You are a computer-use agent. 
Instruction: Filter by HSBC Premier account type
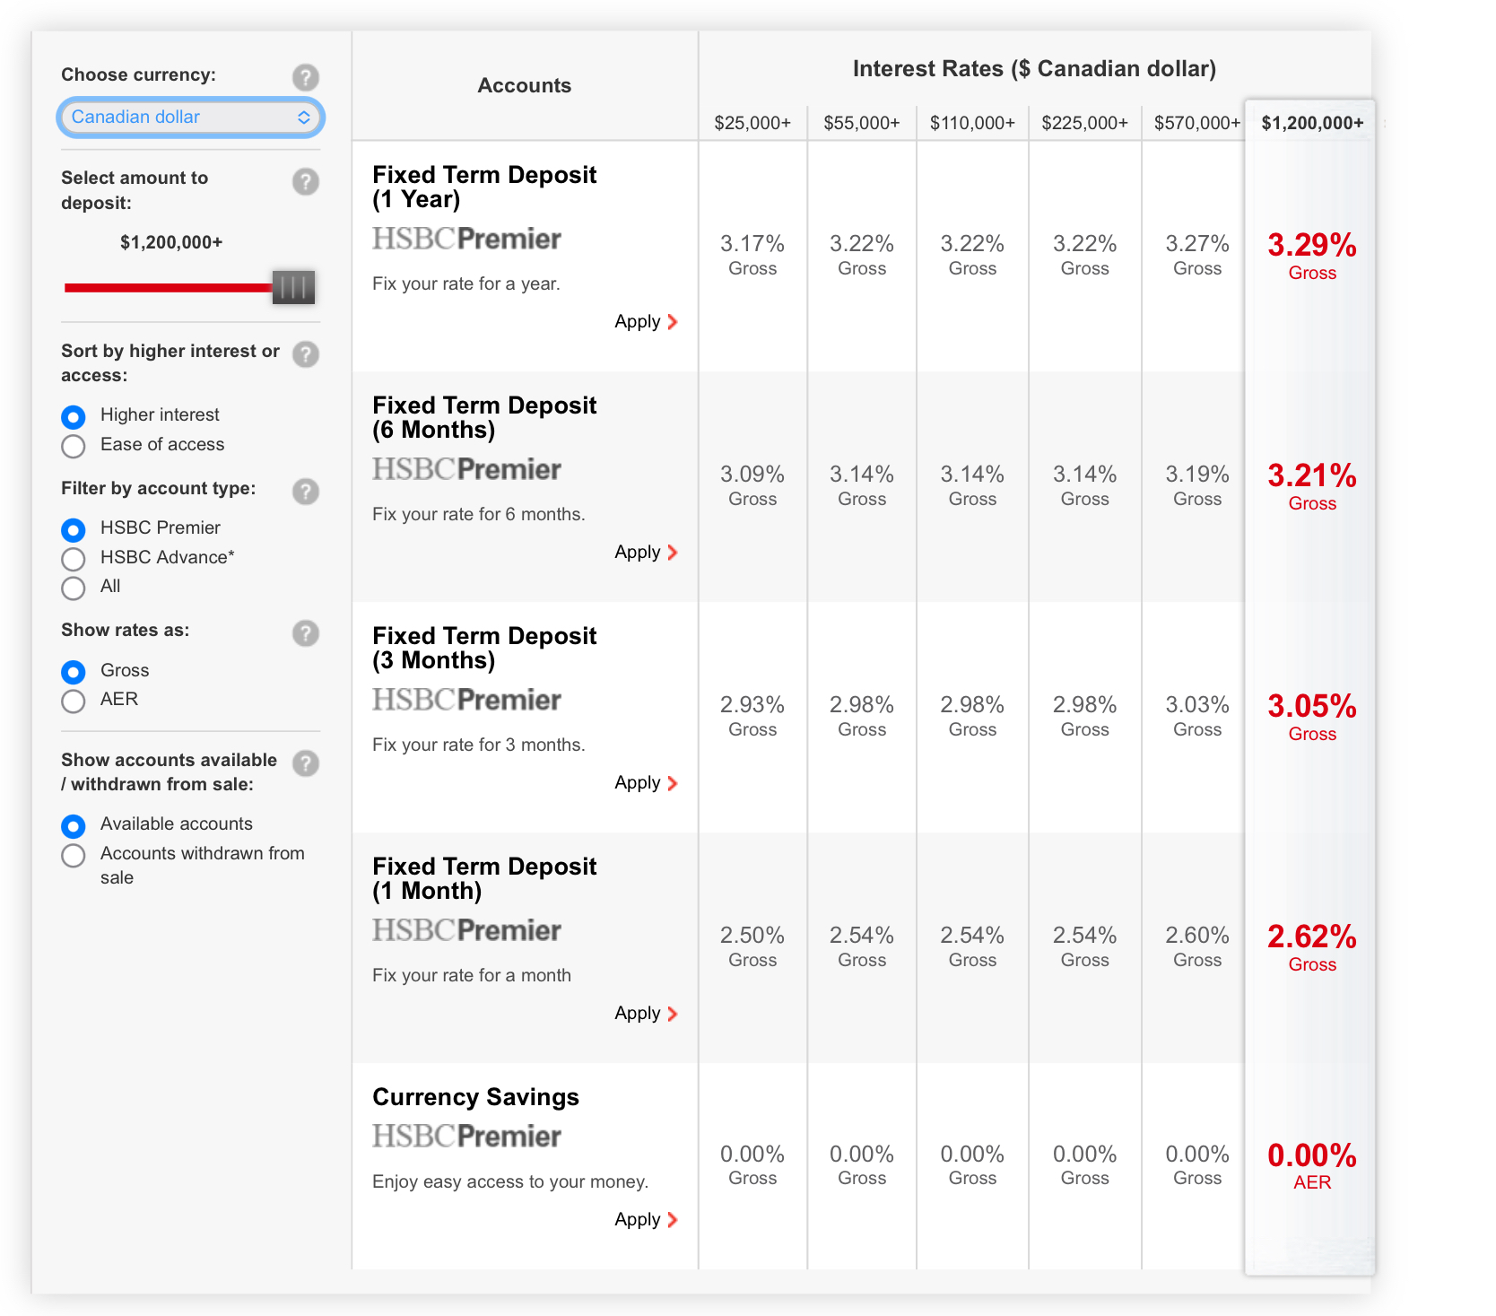pos(74,529)
